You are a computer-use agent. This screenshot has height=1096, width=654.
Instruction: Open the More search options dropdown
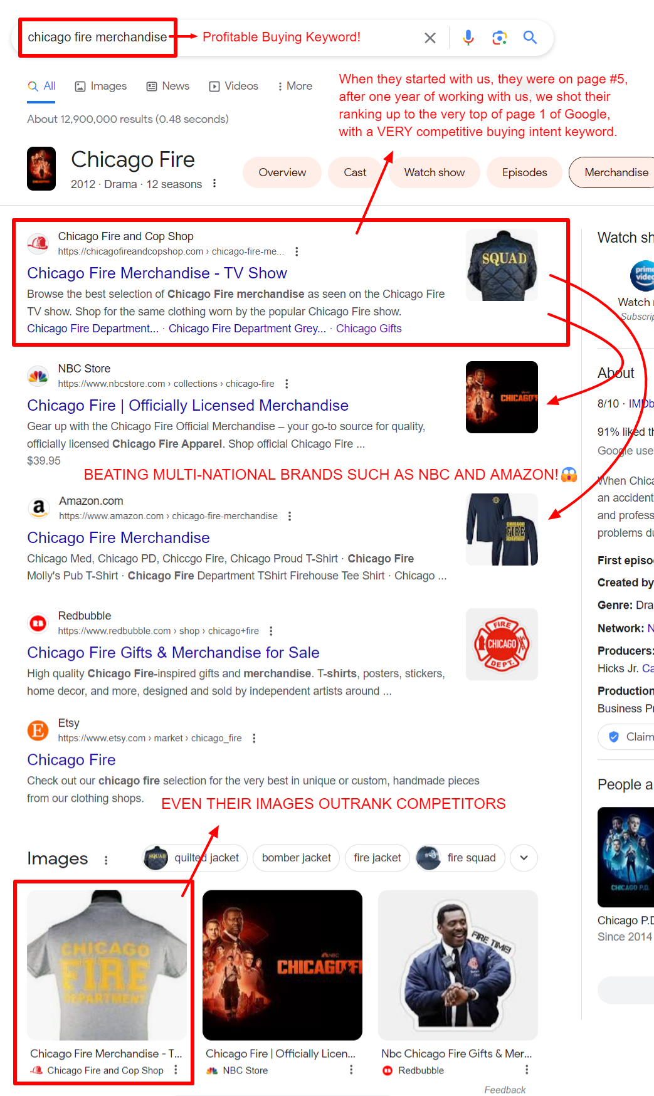tap(295, 86)
